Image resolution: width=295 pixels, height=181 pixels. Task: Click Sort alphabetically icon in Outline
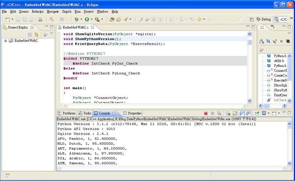click(262, 41)
